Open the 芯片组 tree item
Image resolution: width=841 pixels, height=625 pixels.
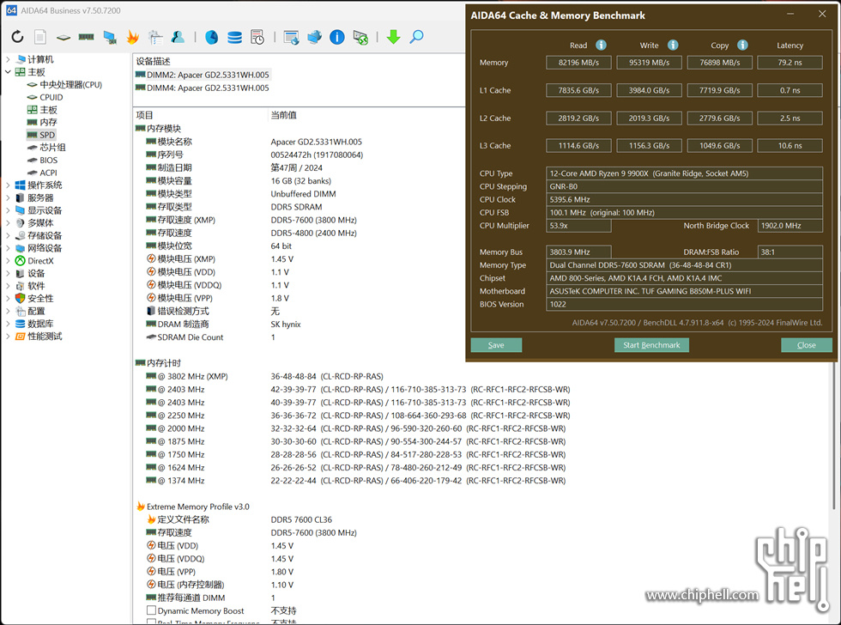(x=52, y=148)
